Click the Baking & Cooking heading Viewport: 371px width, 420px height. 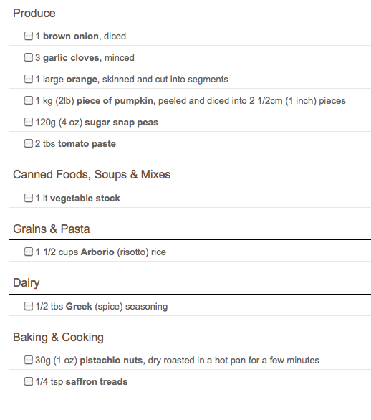(58, 338)
